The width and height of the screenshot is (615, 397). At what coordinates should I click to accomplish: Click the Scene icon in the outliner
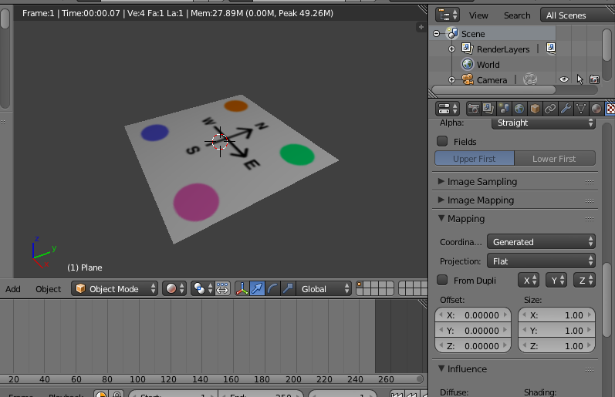click(x=453, y=34)
